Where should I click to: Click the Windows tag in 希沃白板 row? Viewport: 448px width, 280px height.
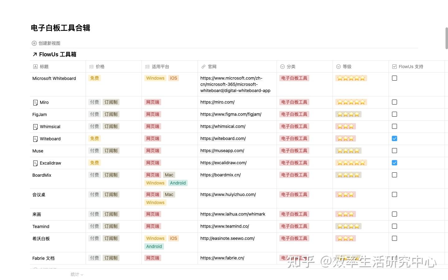click(155, 238)
